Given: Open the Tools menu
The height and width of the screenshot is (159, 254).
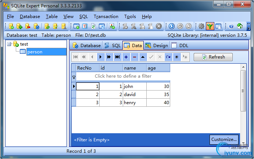Looking at the screenshot, I should 130,17.
